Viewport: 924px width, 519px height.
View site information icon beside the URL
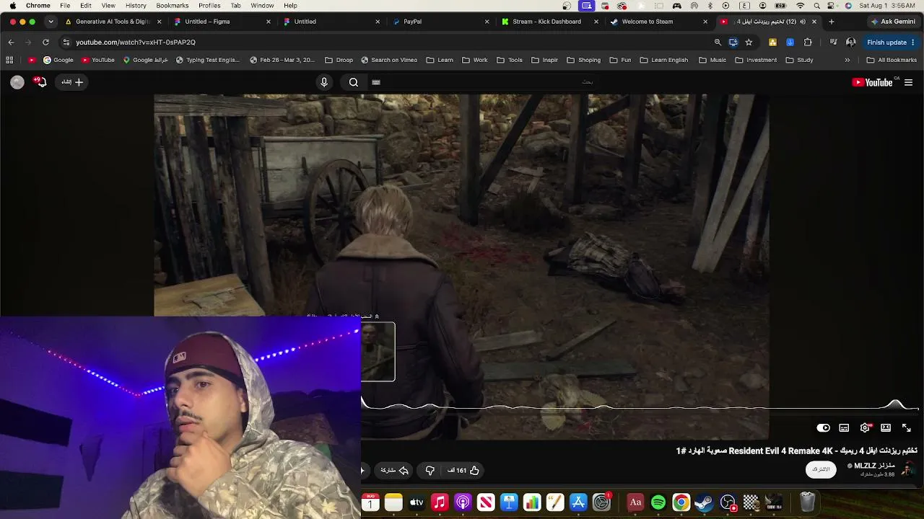[x=66, y=42]
